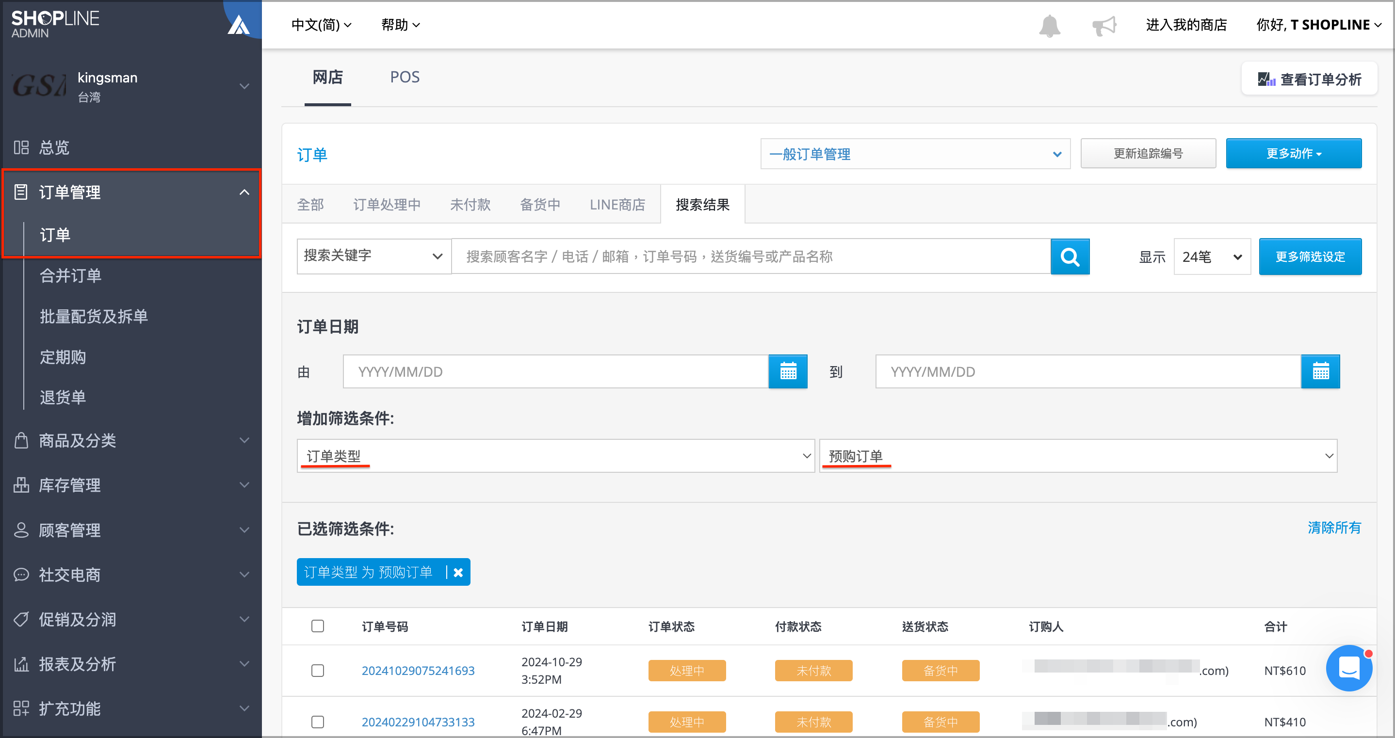Tick the select-all orders checkbox in header
Screen dimensions: 1395x738
coord(317,626)
